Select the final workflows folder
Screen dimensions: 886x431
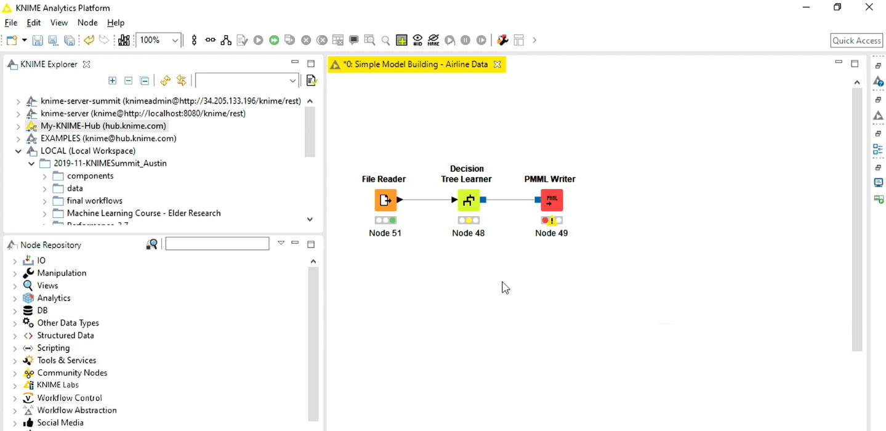[x=94, y=201]
